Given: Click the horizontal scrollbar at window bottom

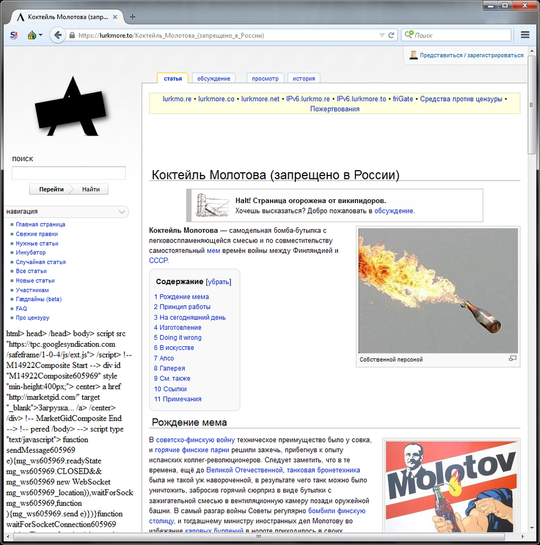Looking at the screenshot, I should pos(259,537).
